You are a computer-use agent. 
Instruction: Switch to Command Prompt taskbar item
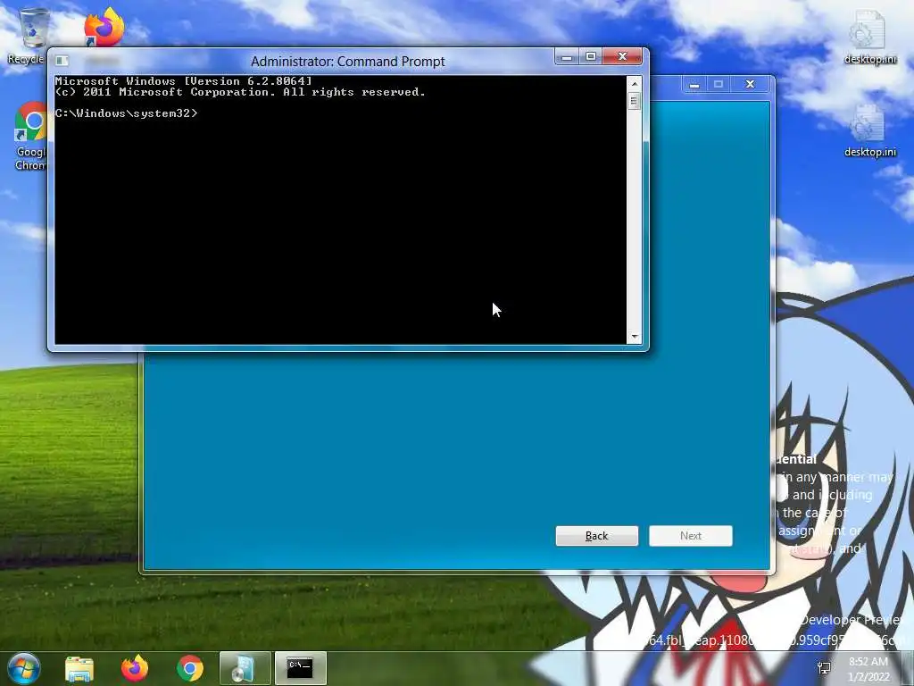300,668
